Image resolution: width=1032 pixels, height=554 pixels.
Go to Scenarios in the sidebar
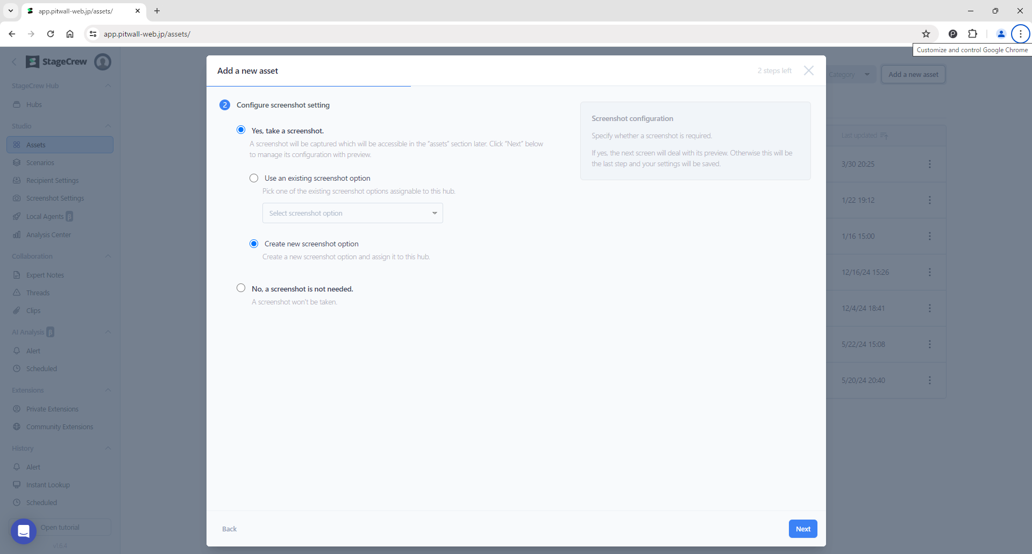(x=40, y=162)
